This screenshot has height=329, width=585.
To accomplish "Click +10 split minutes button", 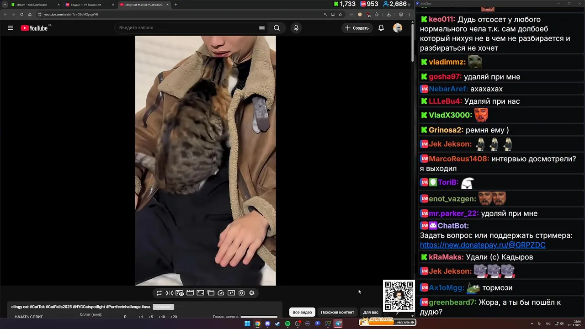I will tap(162, 317).
